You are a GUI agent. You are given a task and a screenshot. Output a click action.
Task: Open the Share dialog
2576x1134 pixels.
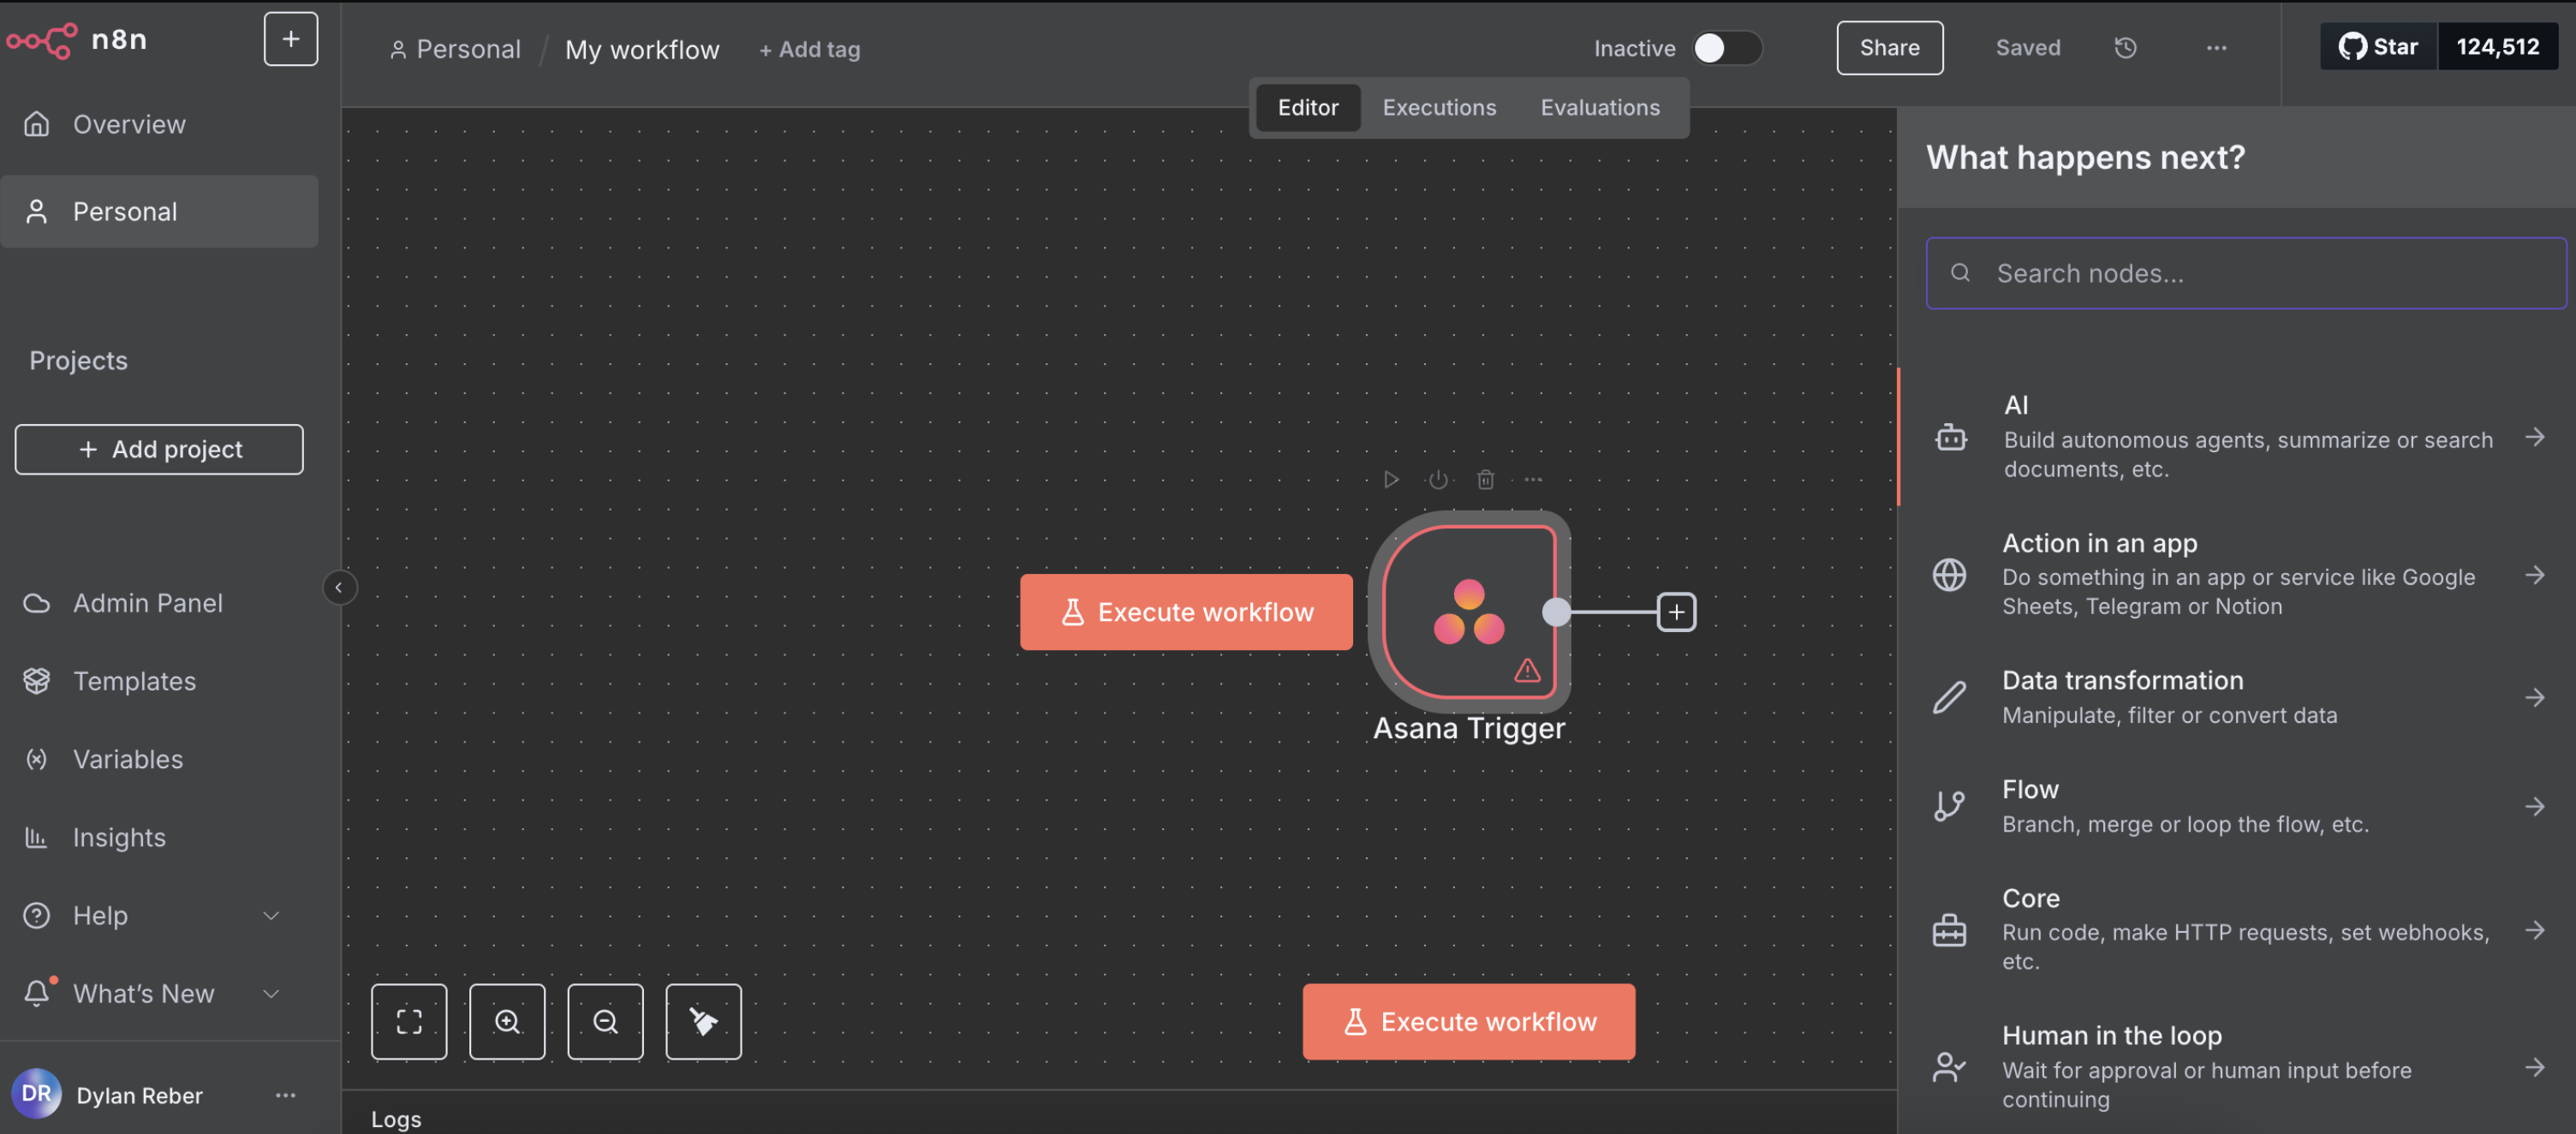pos(1889,47)
